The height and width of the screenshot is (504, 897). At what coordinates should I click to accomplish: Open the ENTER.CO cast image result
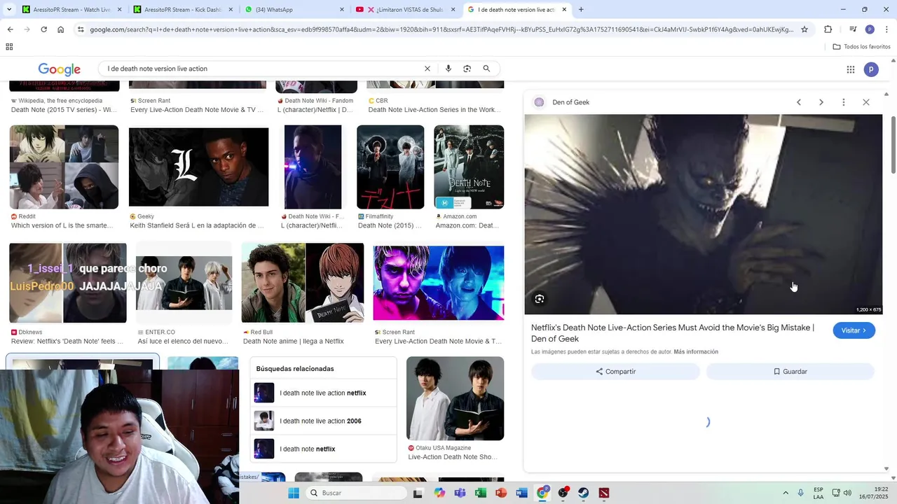pyautogui.click(x=184, y=283)
